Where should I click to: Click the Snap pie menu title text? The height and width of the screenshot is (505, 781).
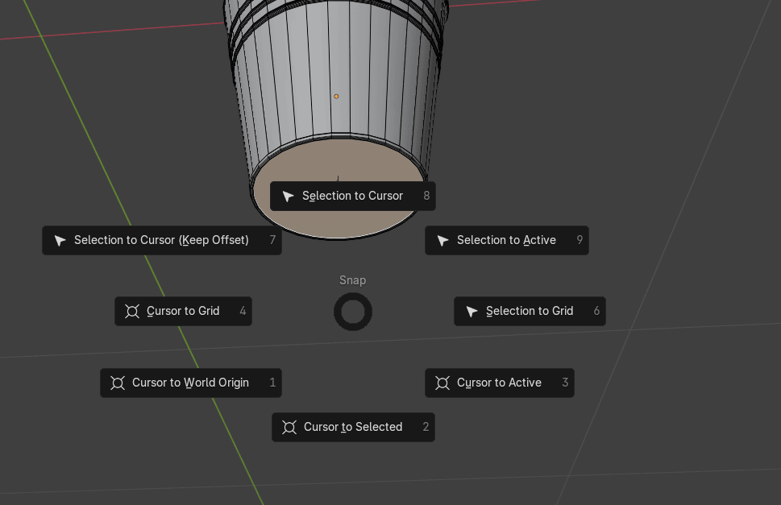click(352, 280)
